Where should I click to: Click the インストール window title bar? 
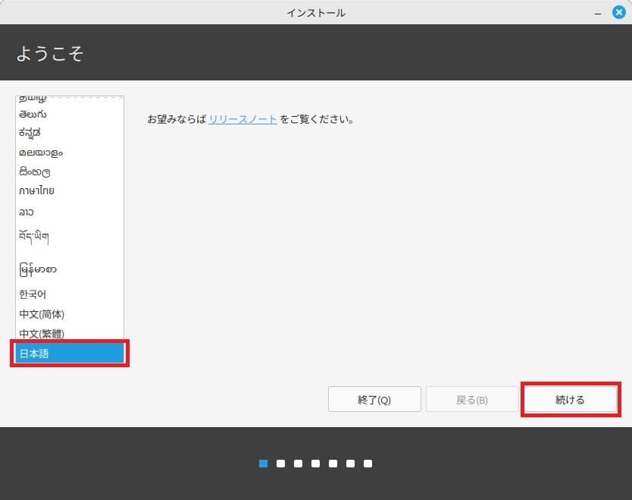(x=316, y=12)
